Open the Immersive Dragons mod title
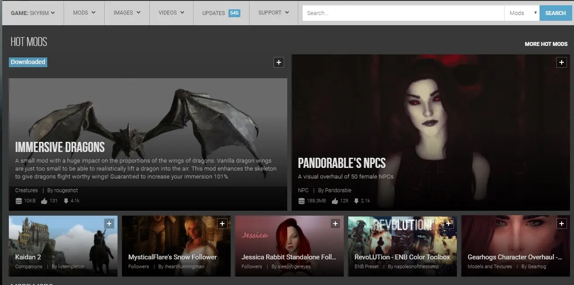Screen dimensions: 574x285 [x=60, y=147]
